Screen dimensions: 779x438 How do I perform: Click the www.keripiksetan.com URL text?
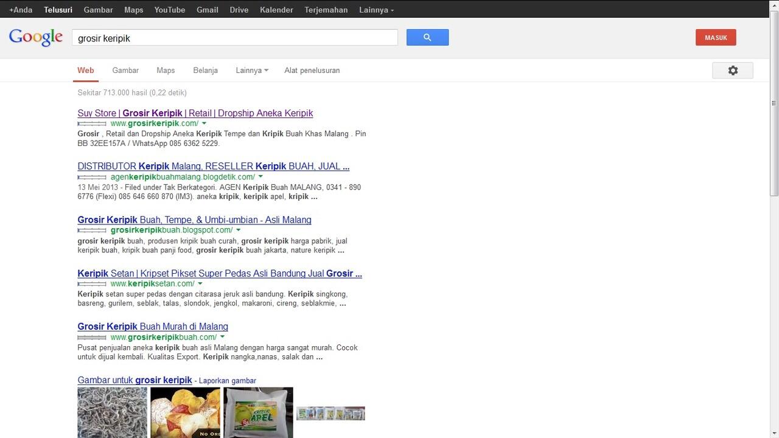pyautogui.click(x=152, y=283)
